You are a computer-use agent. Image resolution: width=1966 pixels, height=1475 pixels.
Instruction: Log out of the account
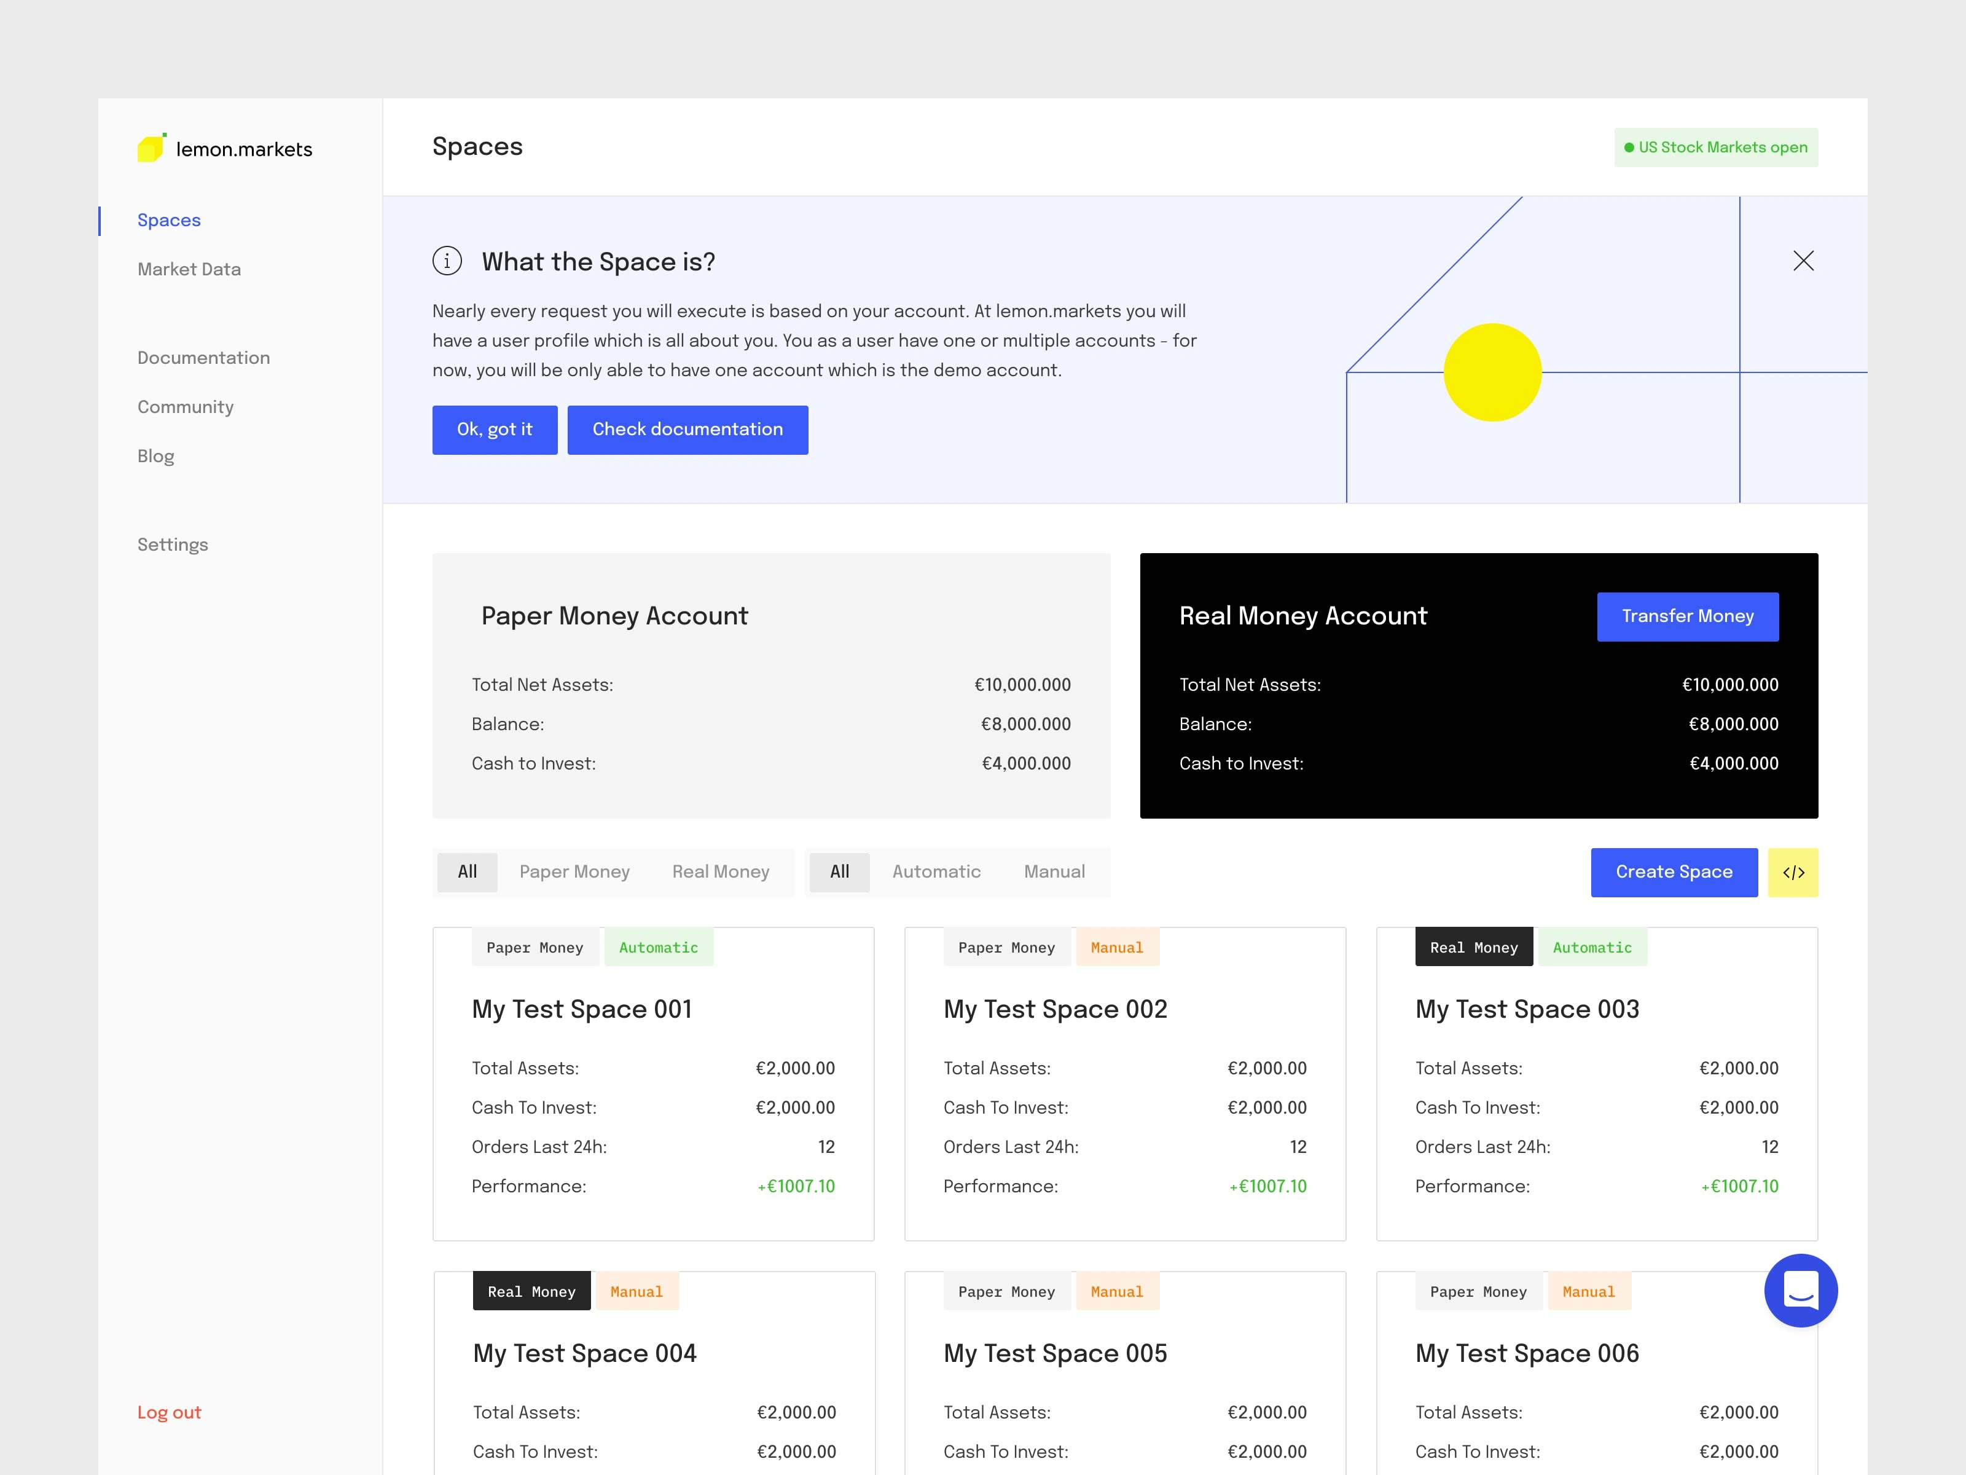click(x=169, y=1412)
